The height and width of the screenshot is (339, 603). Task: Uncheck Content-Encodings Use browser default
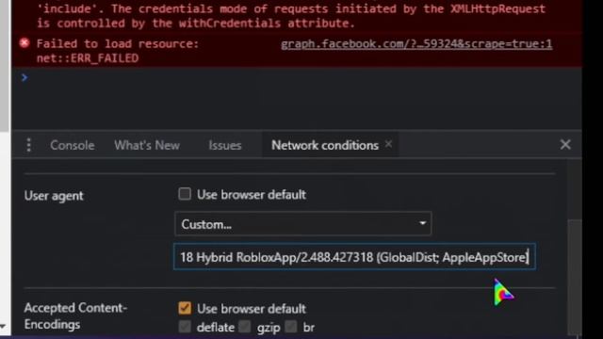point(185,308)
